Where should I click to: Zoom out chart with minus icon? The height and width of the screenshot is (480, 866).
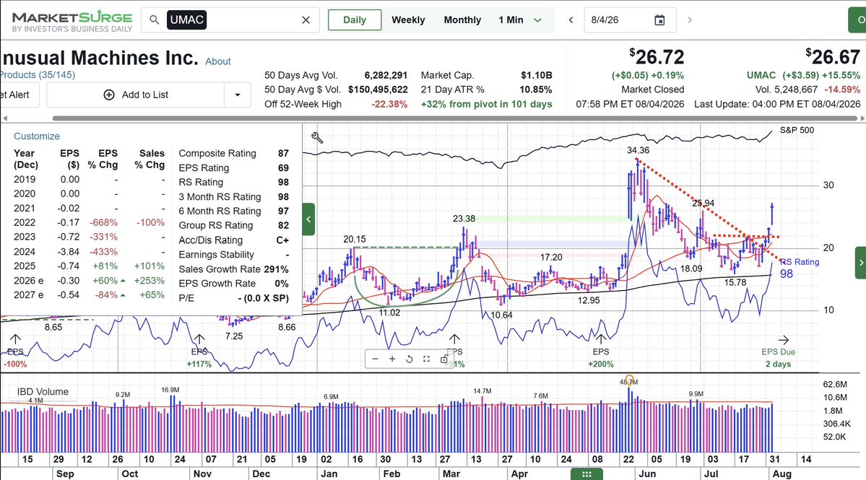(376, 359)
